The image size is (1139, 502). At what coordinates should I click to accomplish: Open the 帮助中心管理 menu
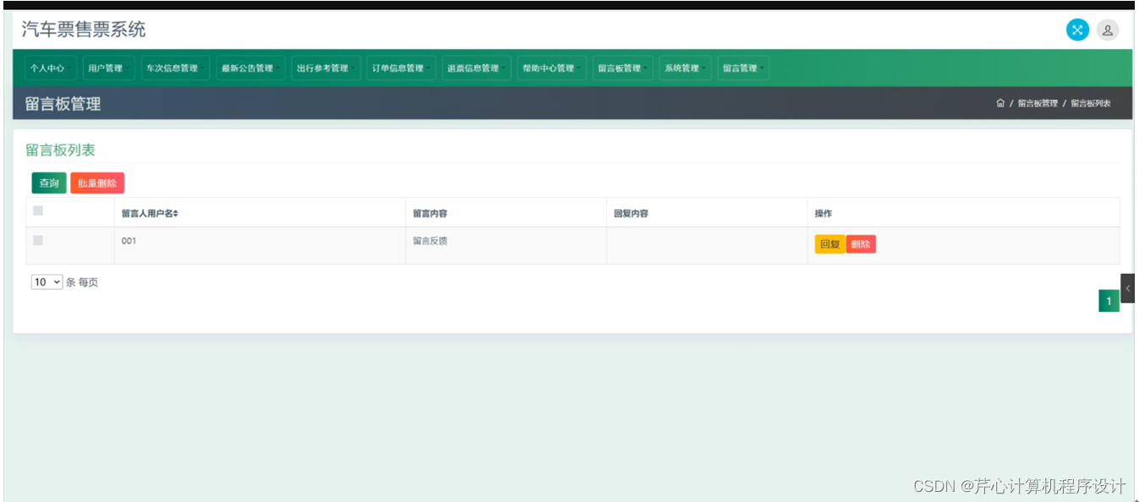tap(551, 68)
